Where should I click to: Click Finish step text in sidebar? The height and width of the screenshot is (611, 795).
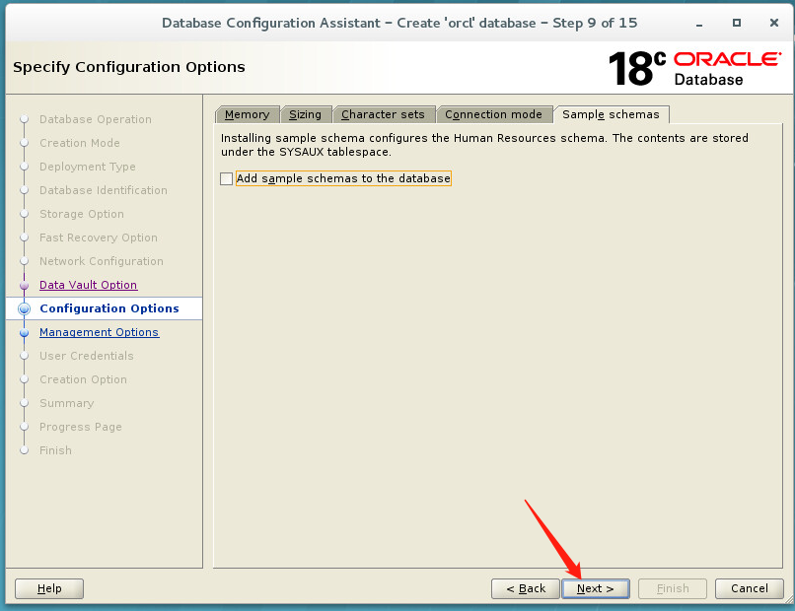(55, 451)
